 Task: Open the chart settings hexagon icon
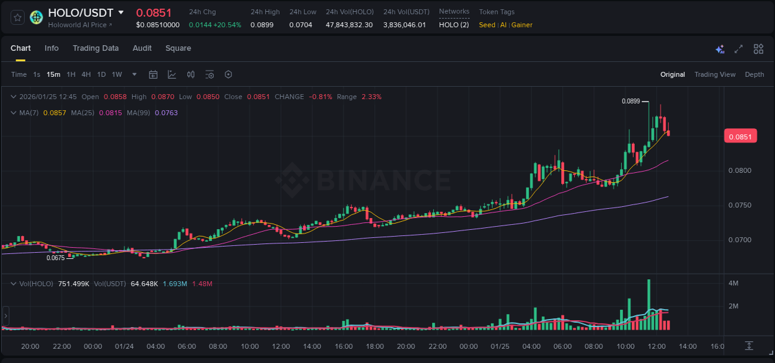[x=228, y=74]
